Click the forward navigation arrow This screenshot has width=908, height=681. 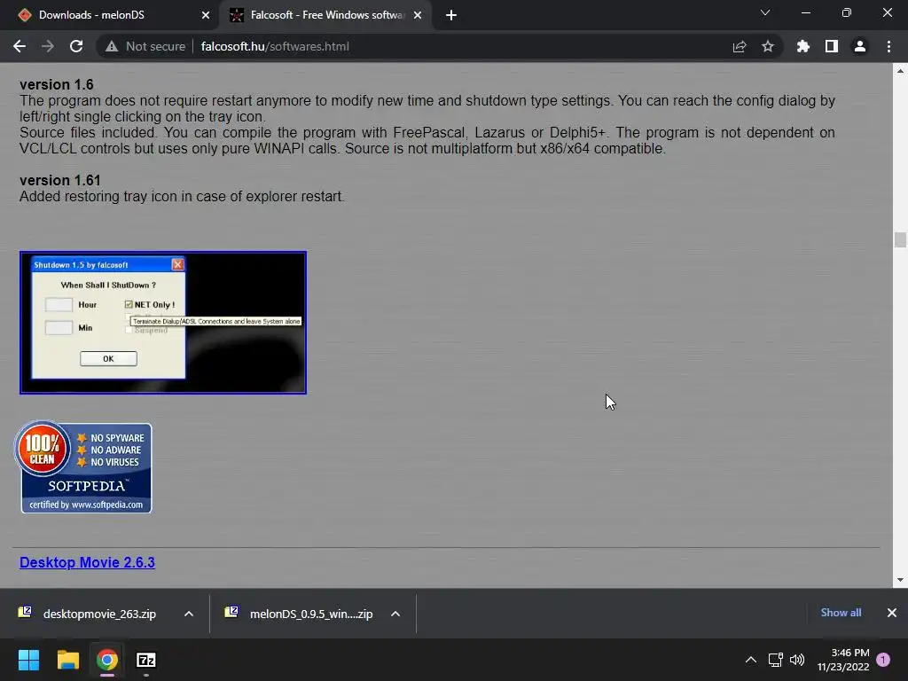(x=48, y=46)
